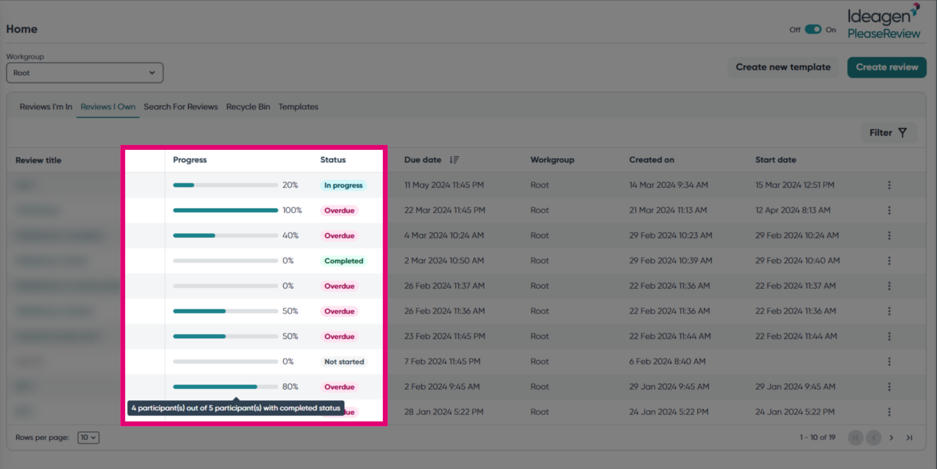Click the Created on column header
Screen dimensions: 937x469
click(652, 160)
